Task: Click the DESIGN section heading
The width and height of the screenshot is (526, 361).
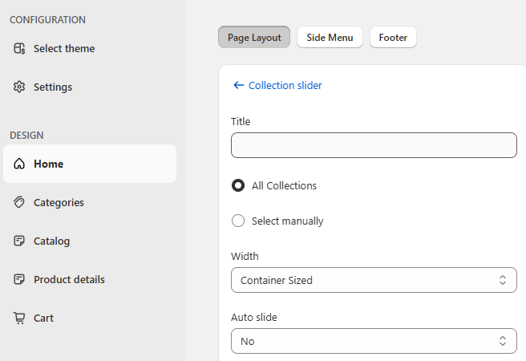Action: click(x=26, y=136)
